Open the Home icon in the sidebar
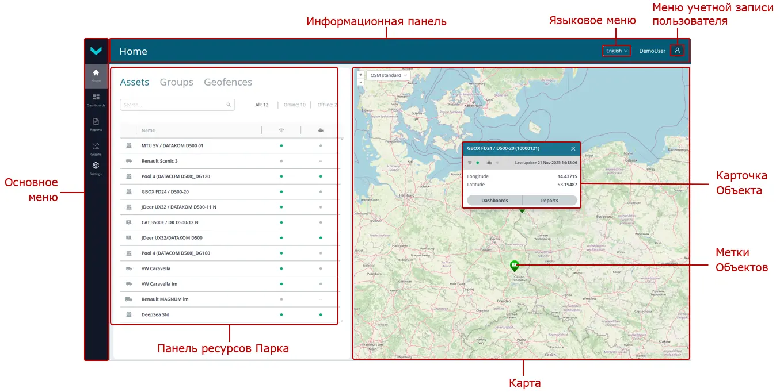 (96, 75)
